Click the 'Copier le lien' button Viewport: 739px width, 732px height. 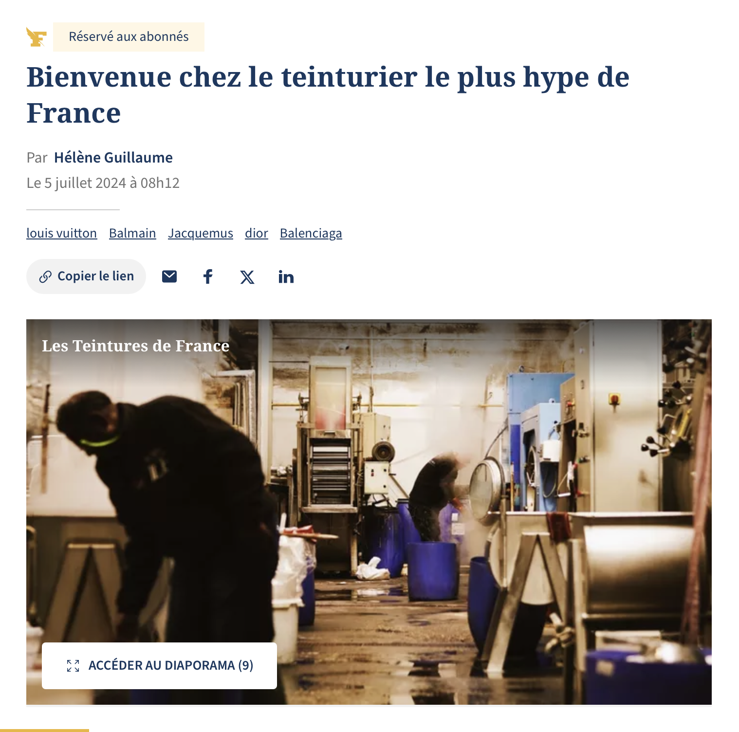86,276
